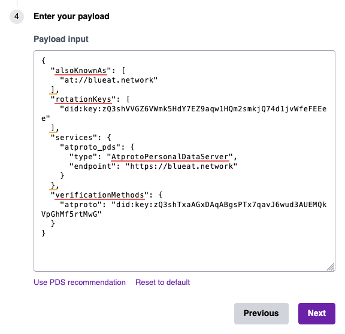Click the AtprotoPersonalDataServer type value
This screenshot has width=345, height=334.
click(170, 157)
